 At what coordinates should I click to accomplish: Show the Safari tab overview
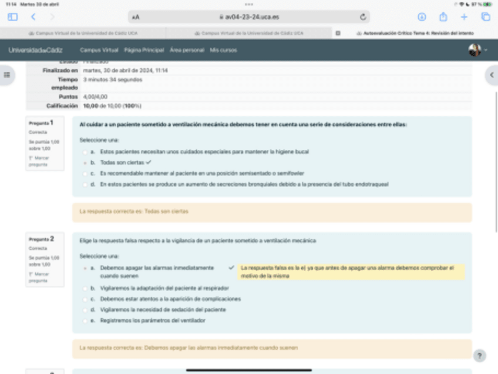486,17
